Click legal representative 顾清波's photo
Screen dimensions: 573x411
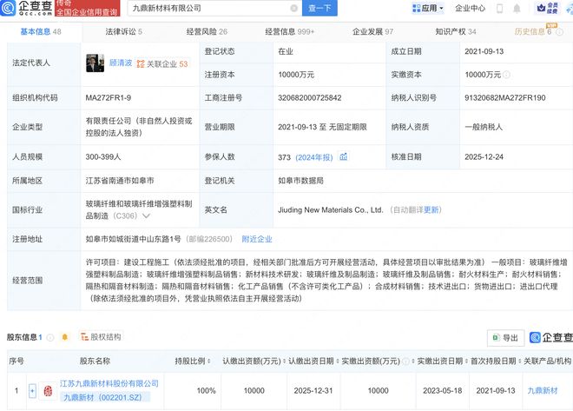pos(95,63)
